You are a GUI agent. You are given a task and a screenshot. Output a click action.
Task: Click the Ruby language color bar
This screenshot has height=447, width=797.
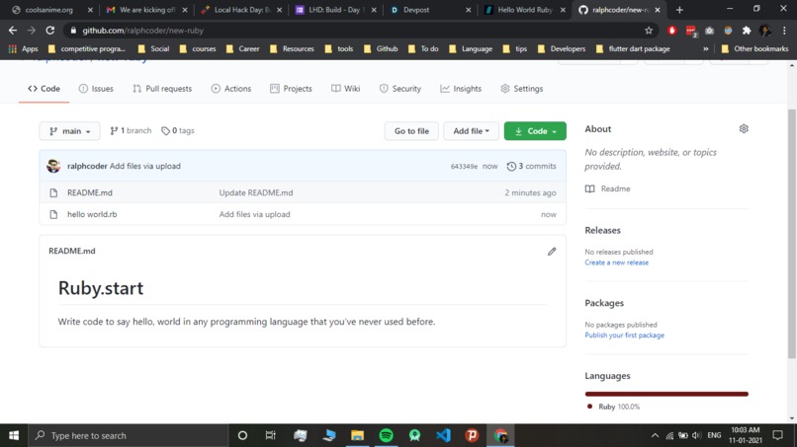coord(666,394)
